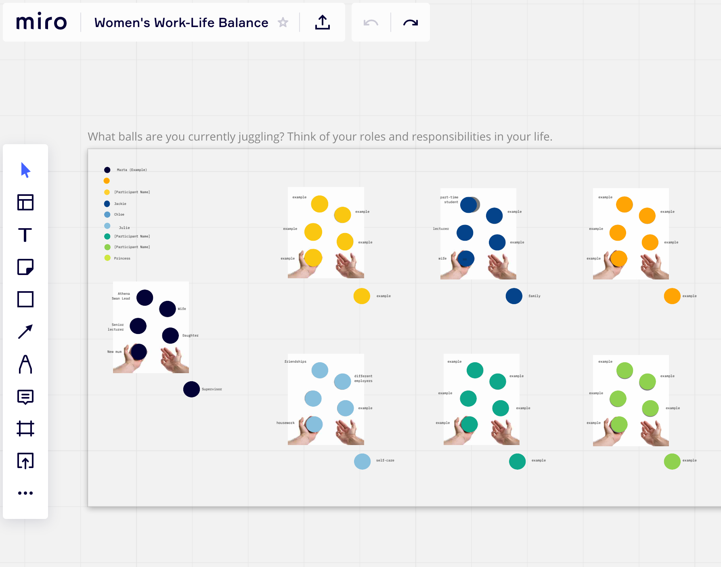
Task: Select the Jackie legend label
Action: click(x=120, y=204)
